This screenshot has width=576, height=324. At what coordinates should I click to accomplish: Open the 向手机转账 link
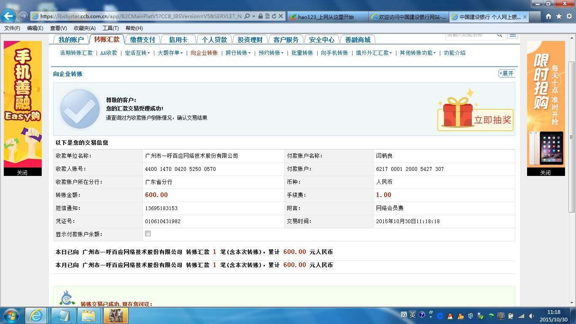[x=334, y=53]
